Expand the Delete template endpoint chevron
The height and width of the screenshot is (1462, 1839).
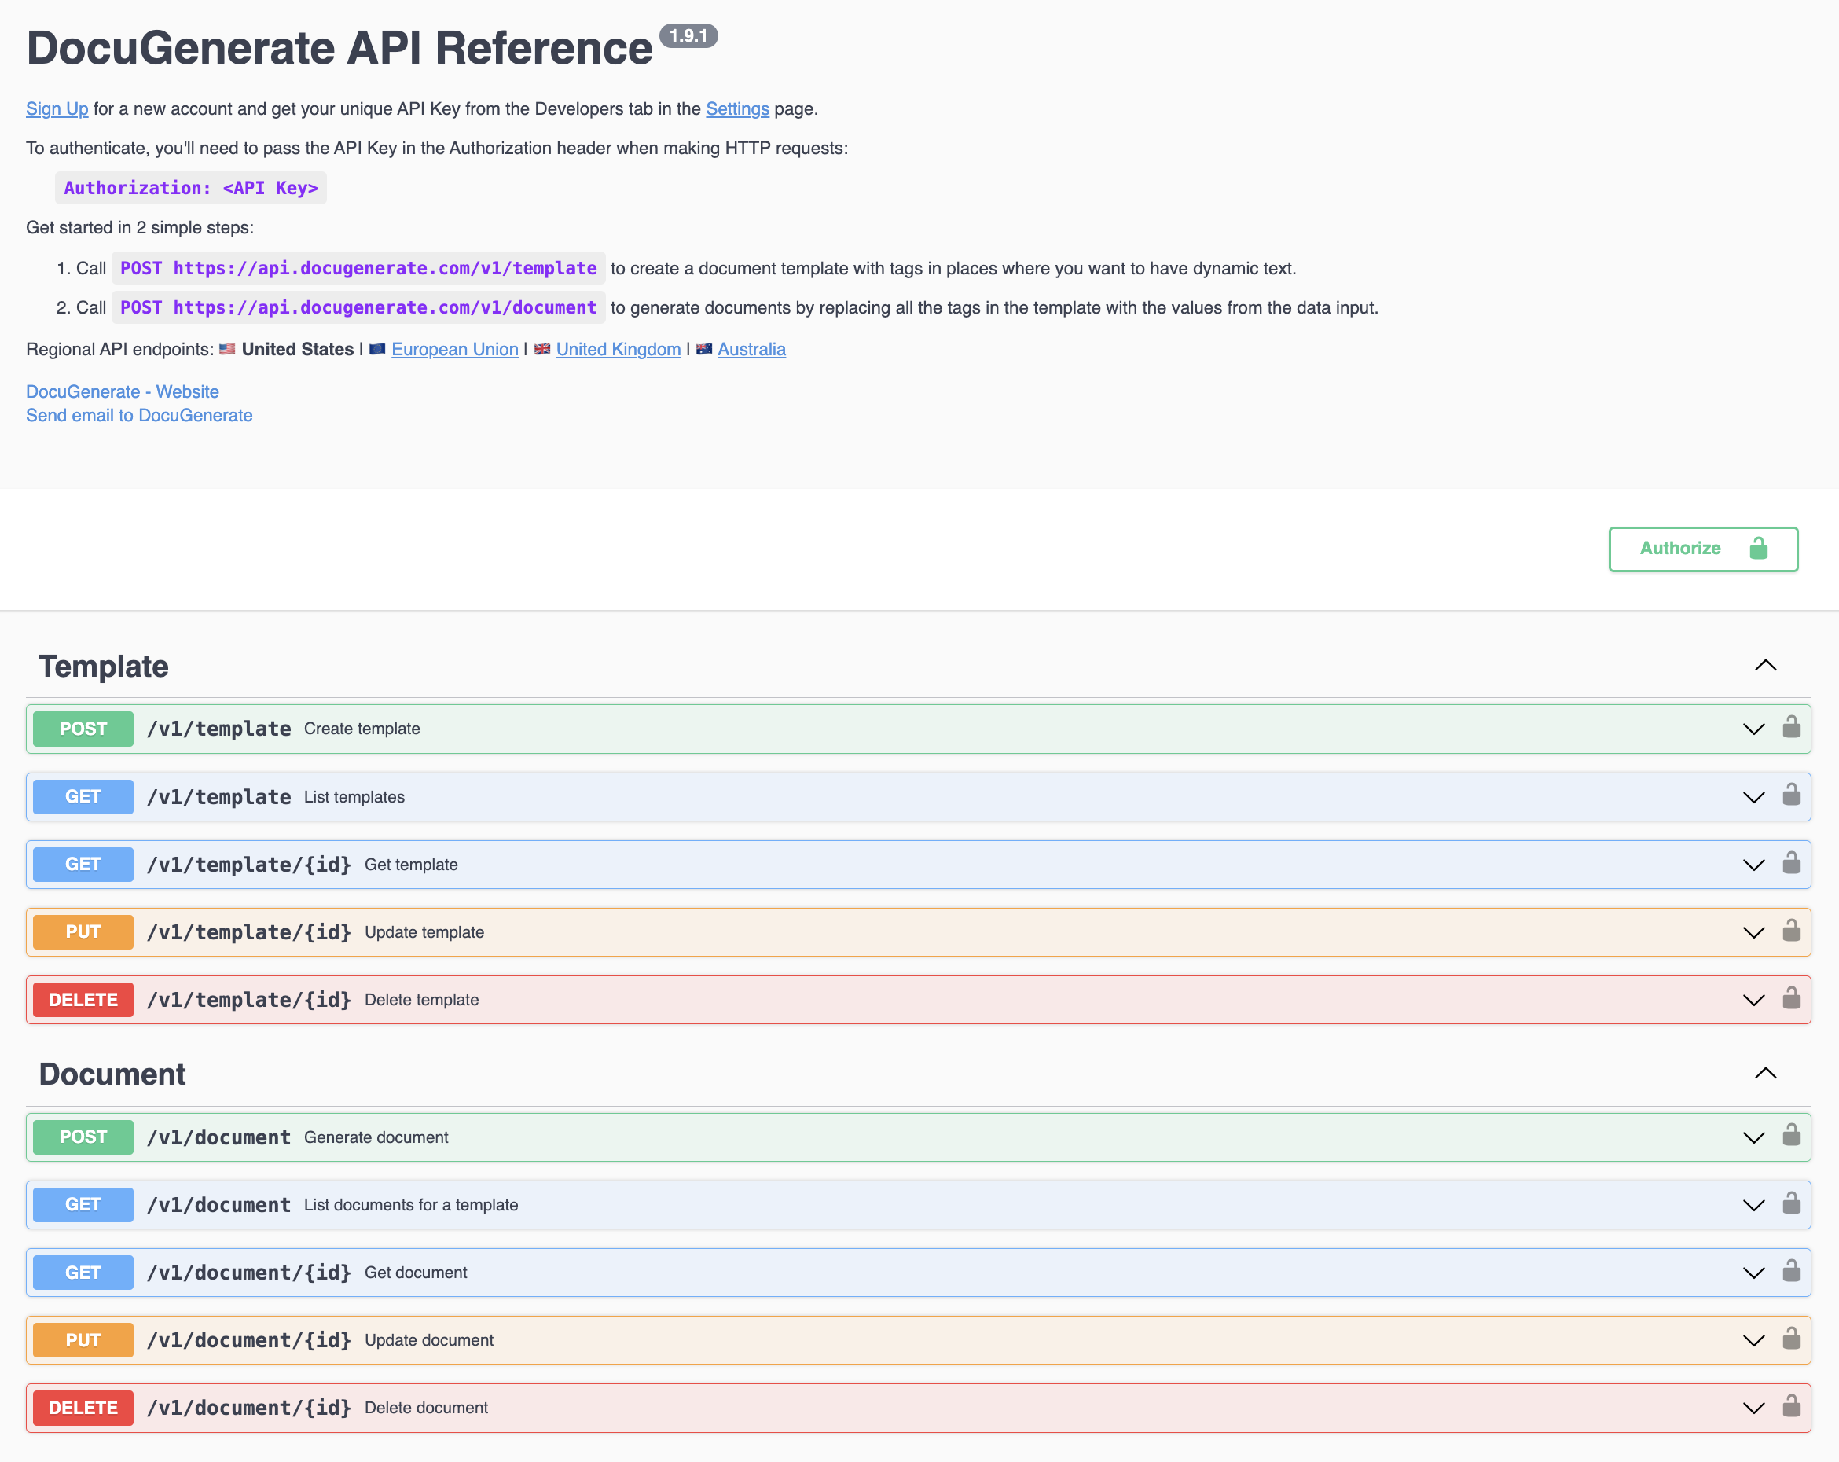1753,1001
